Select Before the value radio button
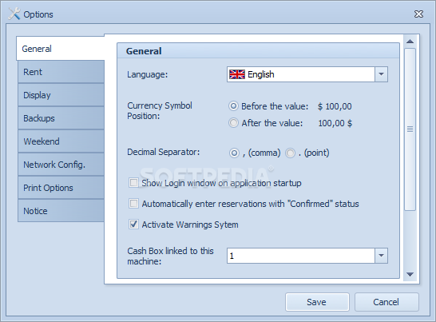This screenshot has height=322, width=436. (233, 106)
